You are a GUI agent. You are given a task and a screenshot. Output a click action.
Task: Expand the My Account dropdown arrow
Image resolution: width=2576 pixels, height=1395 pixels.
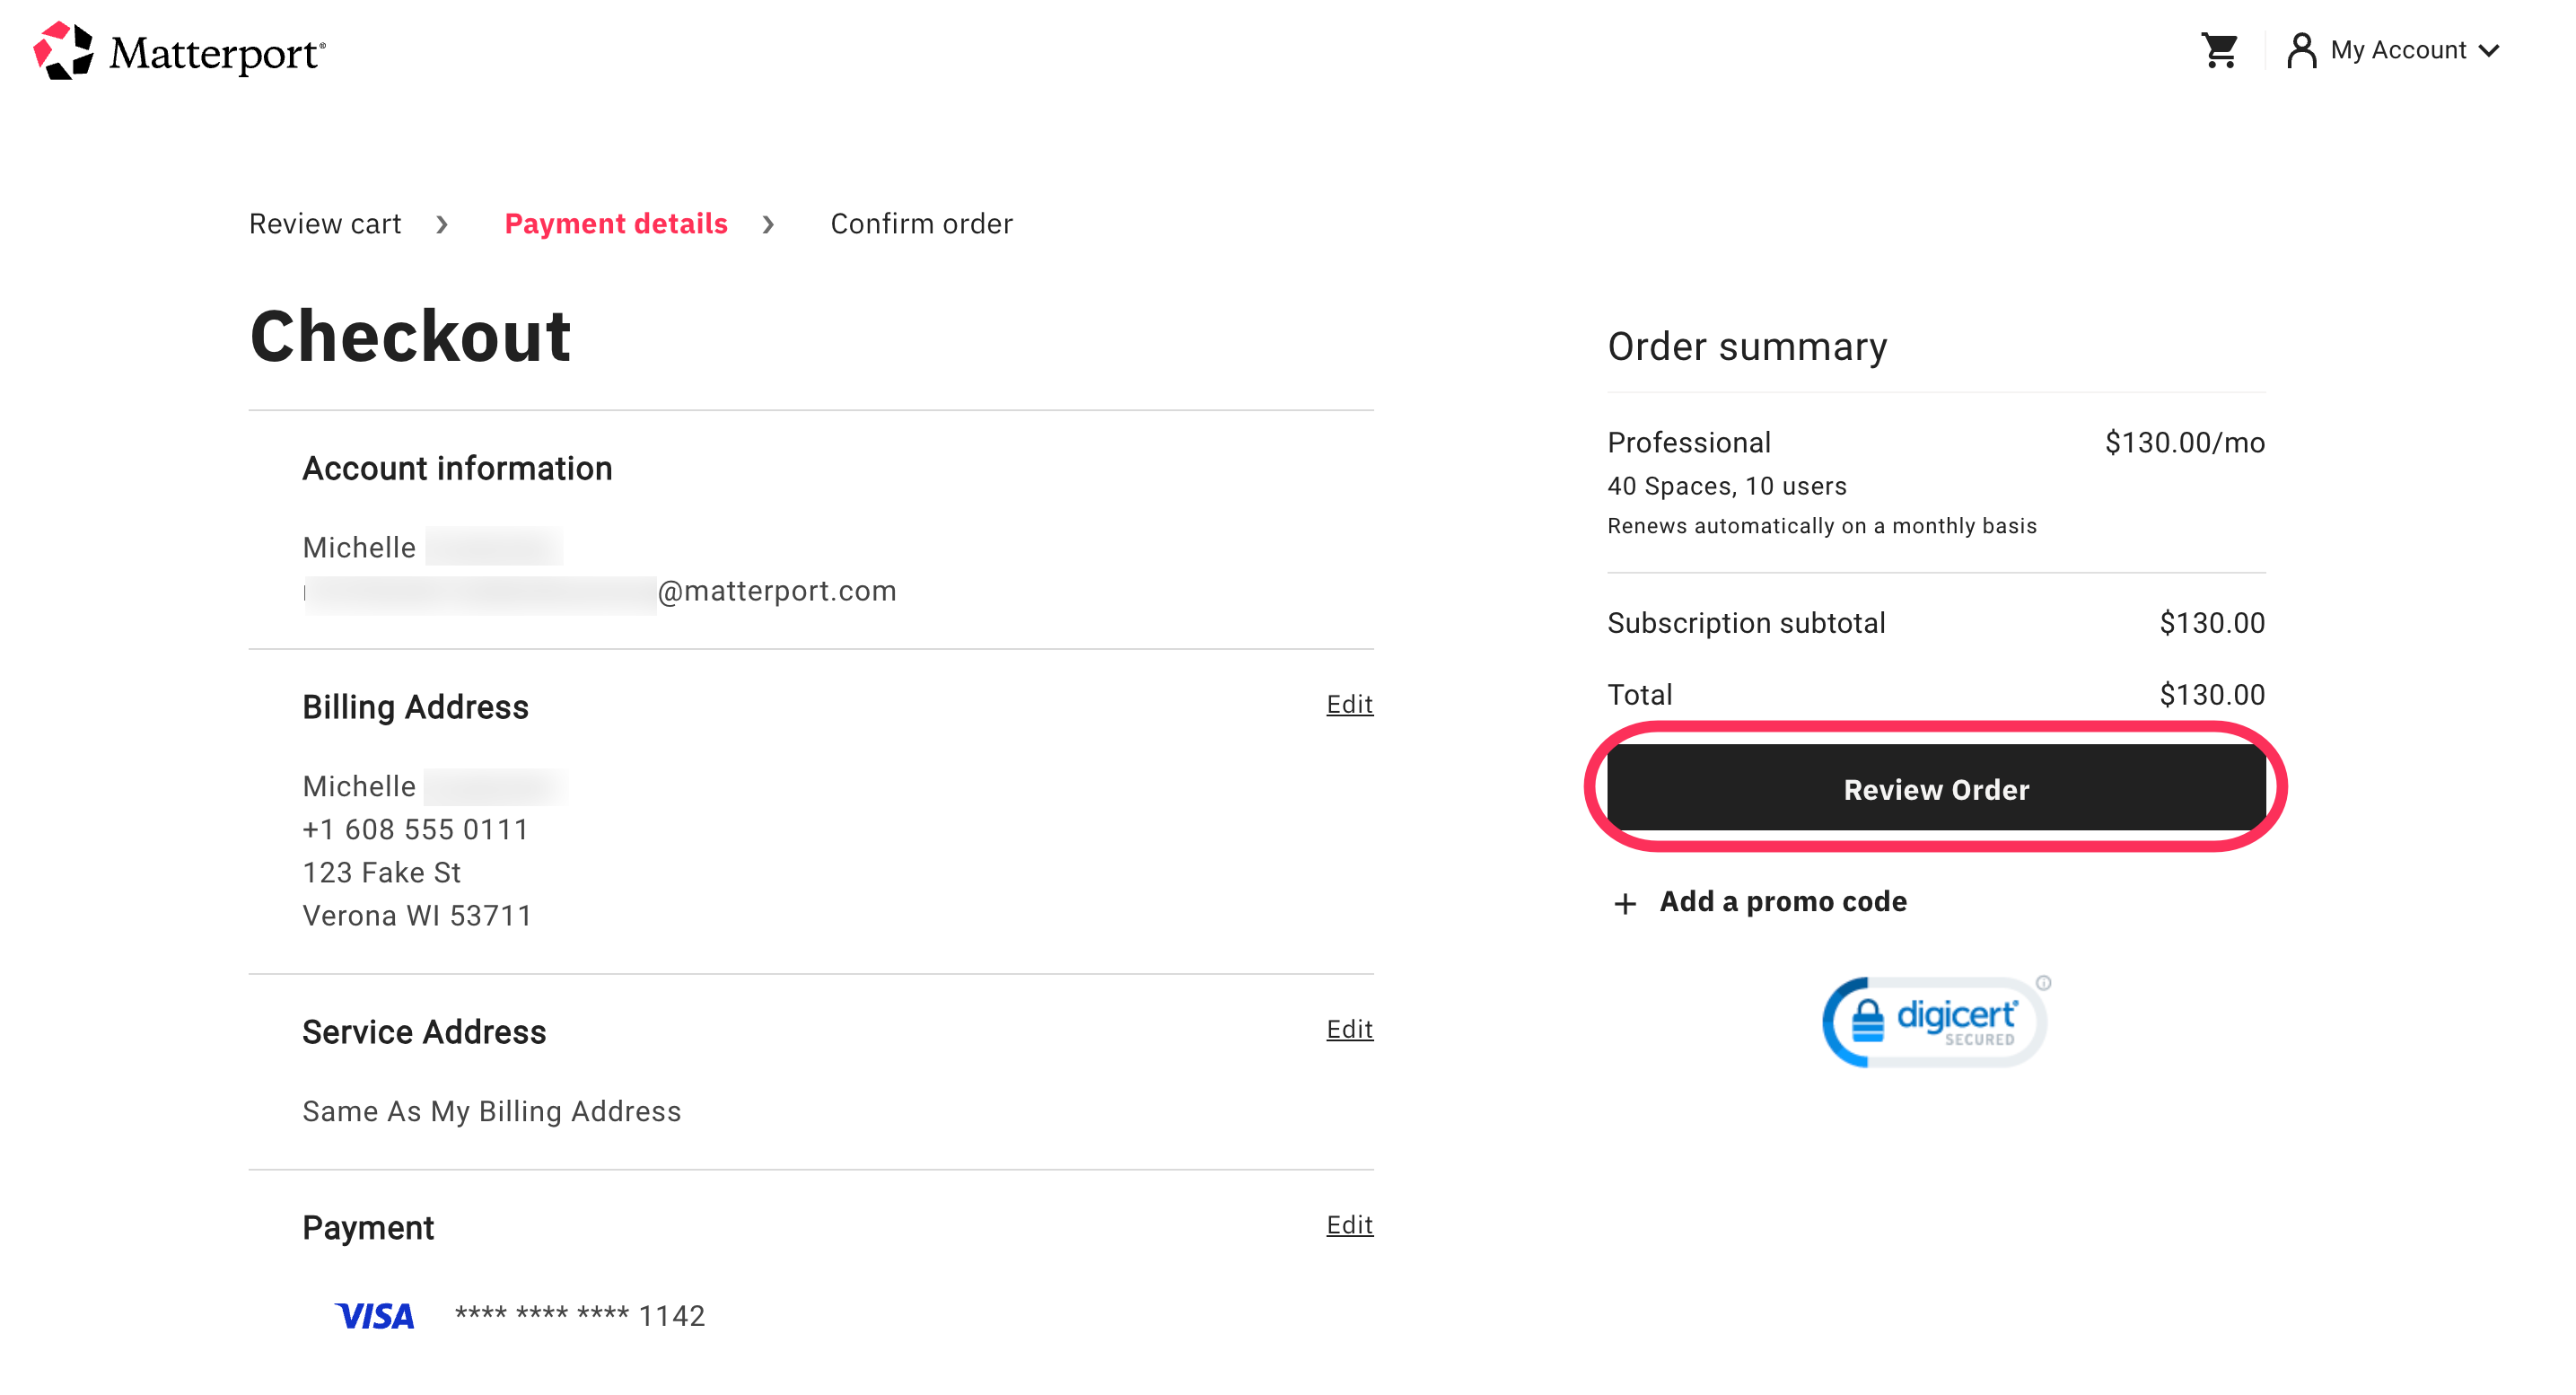pos(2490,51)
